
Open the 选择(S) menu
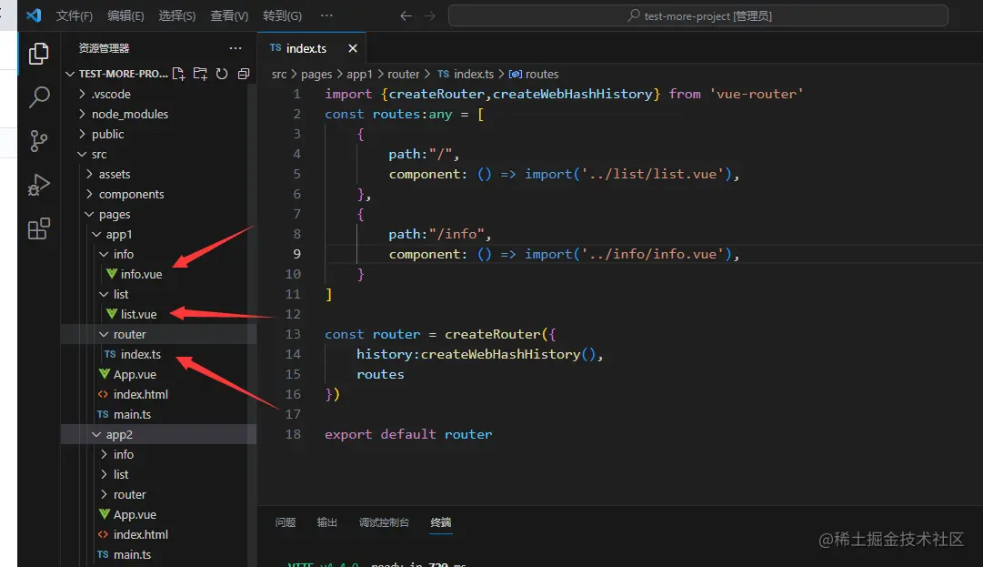176,15
